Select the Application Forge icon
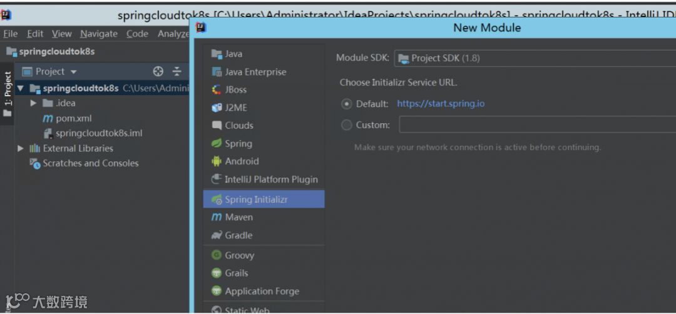 click(216, 291)
